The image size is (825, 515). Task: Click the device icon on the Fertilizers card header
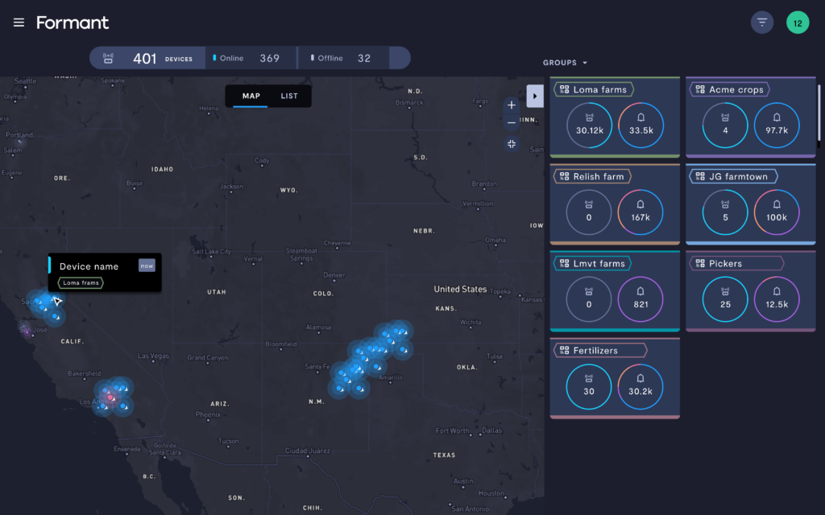(x=562, y=350)
